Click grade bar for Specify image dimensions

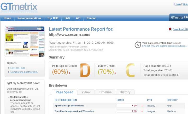(x=127, y=106)
